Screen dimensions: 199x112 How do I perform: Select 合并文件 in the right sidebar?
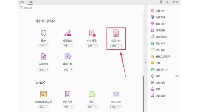[x=158, y=17]
